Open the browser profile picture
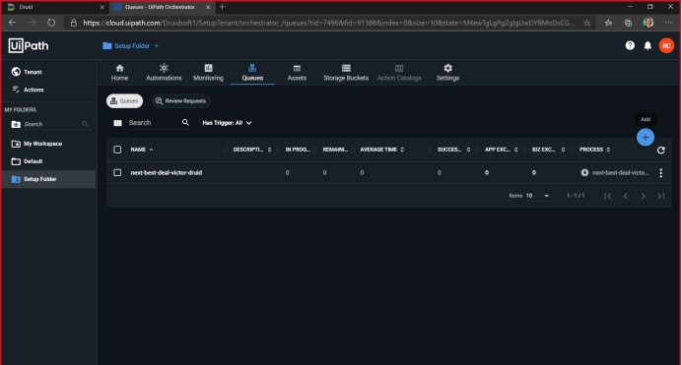Screen dimensions: 682x365 pyautogui.click(x=648, y=23)
